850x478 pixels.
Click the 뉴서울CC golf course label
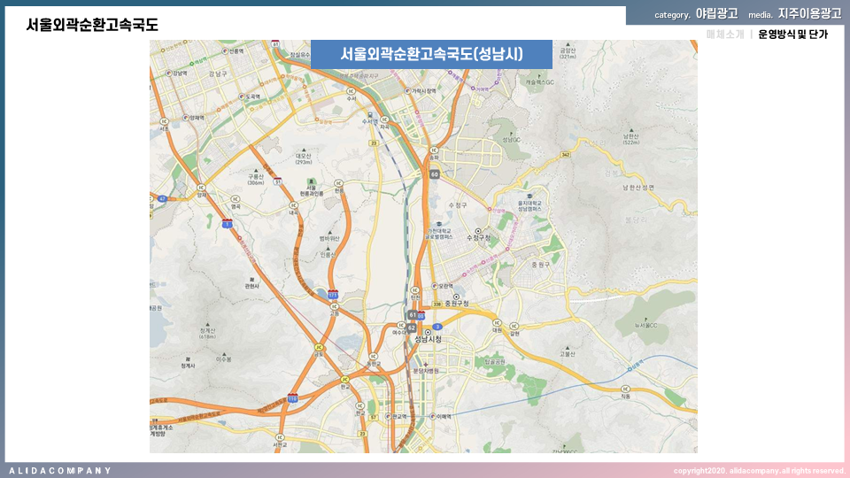click(645, 326)
